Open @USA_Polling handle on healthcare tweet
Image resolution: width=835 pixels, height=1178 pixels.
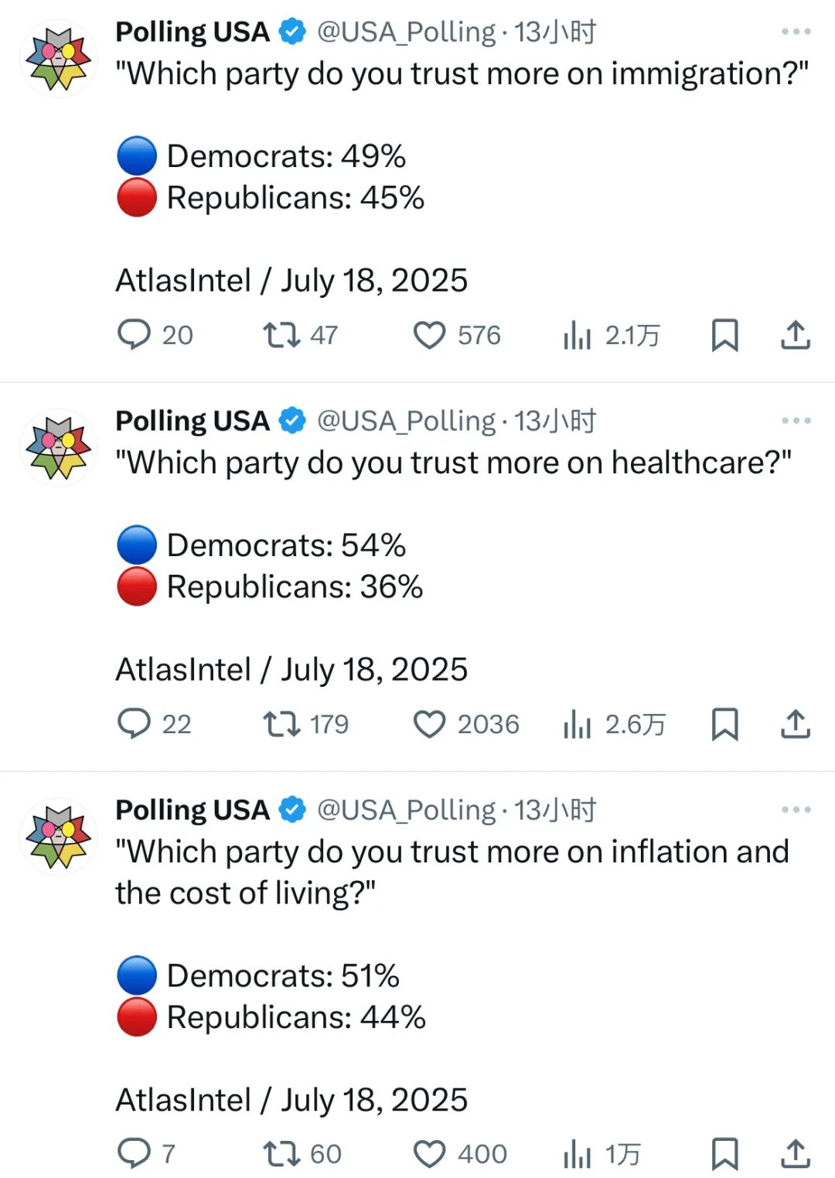pyautogui.click(x=407, y=421)
